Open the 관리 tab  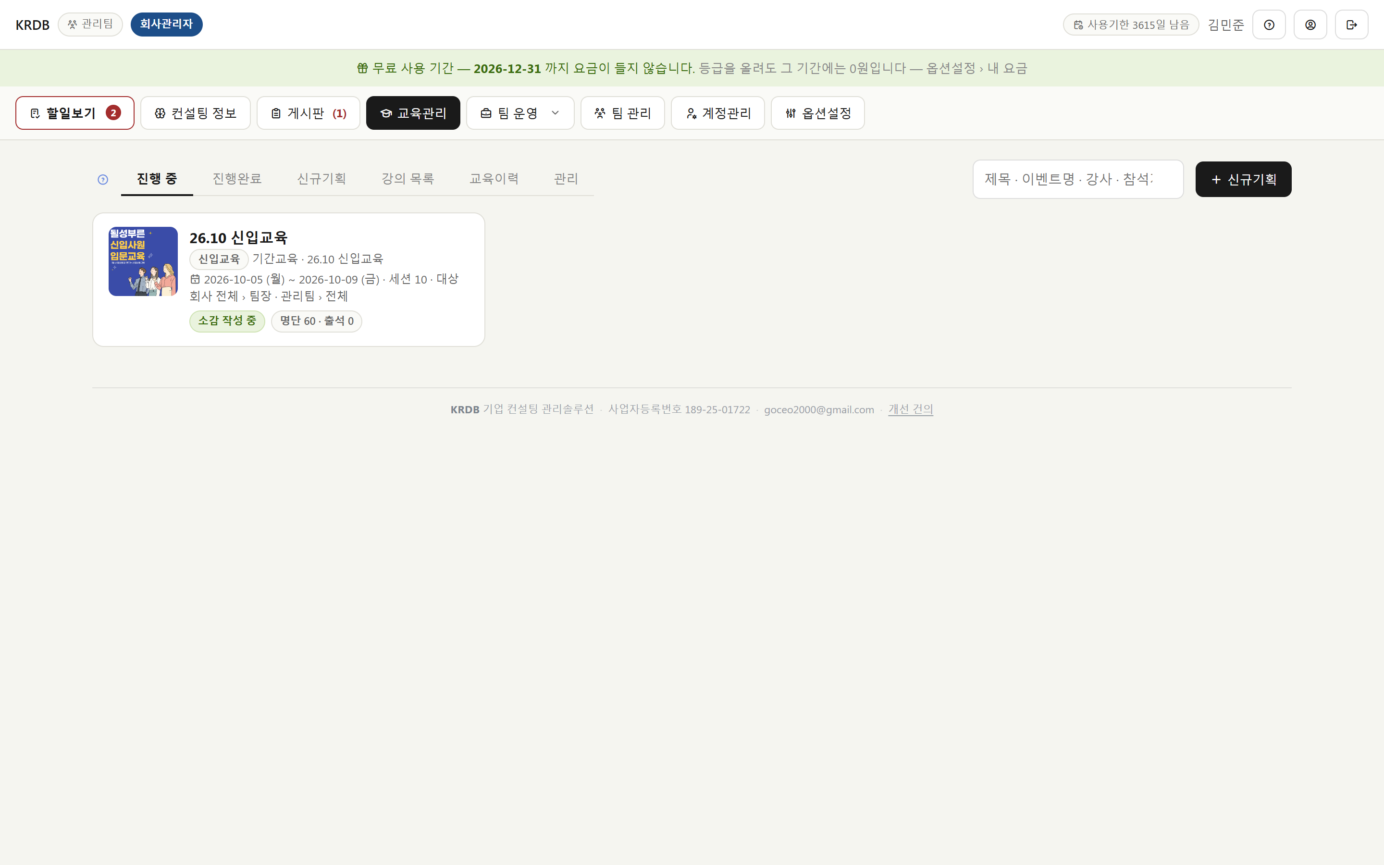(x=566, y=178)
